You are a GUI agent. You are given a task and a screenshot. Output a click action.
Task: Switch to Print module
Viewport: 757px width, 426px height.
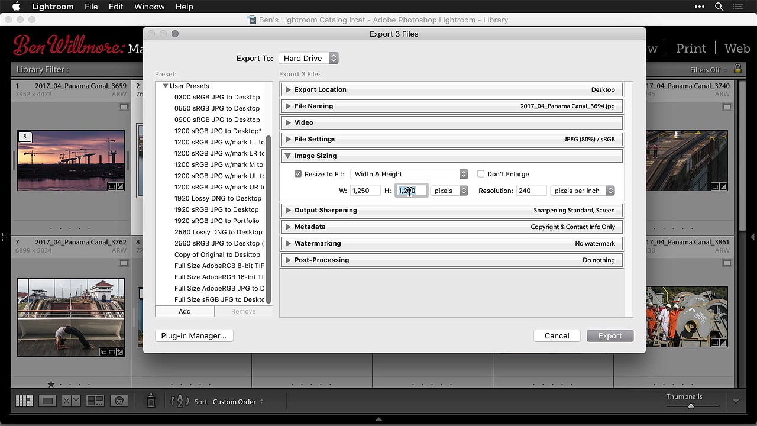(x=691, y=49)
